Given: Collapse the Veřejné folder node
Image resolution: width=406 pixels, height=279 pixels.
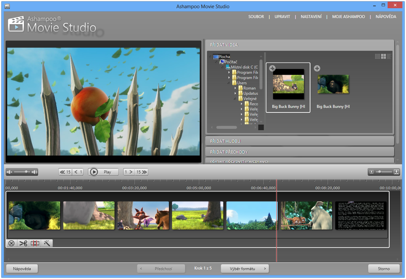Looking at the screenshot, I should tap(235, 99).
